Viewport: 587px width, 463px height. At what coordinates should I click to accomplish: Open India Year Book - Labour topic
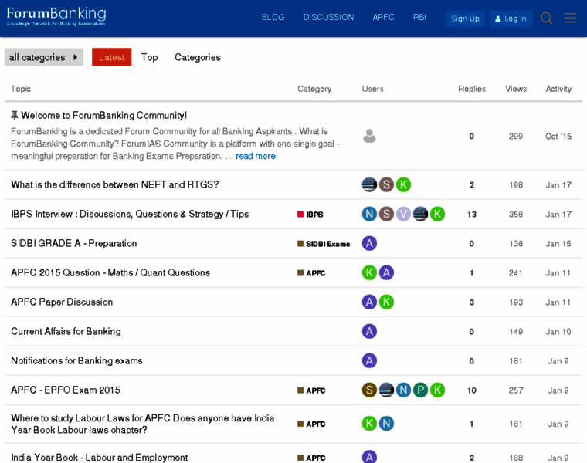click(x=100, y=458)
